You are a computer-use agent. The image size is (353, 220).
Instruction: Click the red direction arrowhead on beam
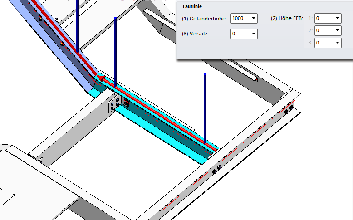(101, 78)
